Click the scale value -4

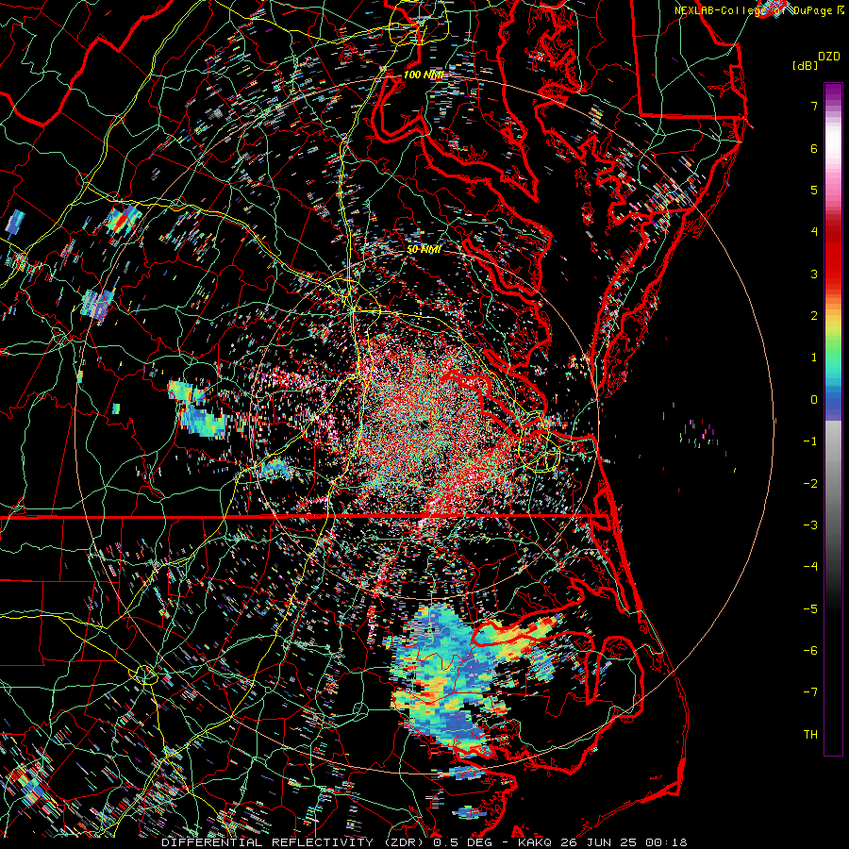(810, 567)
